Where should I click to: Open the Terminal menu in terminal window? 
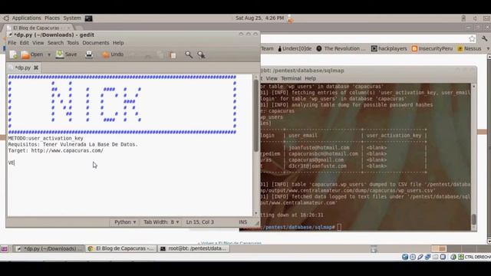click(291, 78)
